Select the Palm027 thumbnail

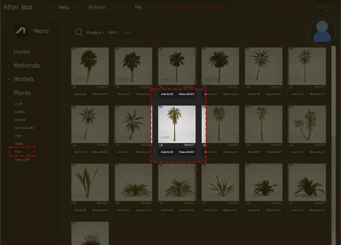(177, 125)
